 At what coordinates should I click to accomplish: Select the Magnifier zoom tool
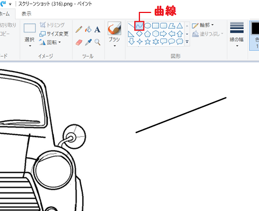pyautogui.click(x=97, y=42)
